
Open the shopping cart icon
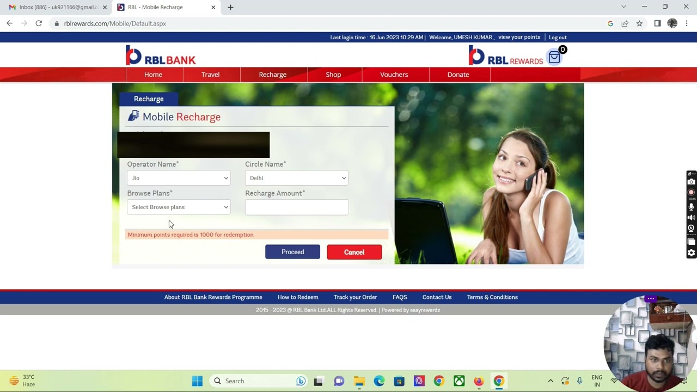pos(554,57)
